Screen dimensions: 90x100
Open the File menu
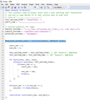(2, 4)
